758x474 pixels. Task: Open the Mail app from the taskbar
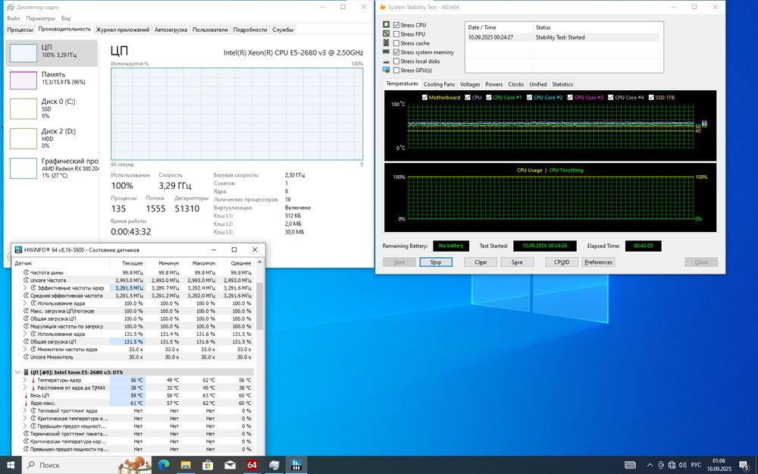click(x=230, y=465)
